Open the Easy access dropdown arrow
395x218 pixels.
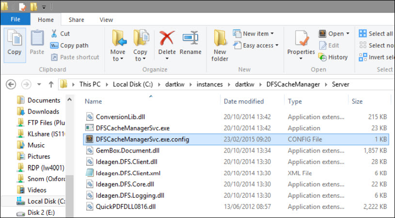277,46
